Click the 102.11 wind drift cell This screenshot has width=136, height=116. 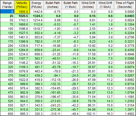[88, 114]
